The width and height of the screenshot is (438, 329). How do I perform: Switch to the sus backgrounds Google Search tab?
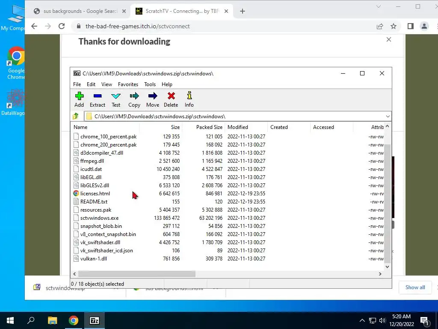coord(80,11)
